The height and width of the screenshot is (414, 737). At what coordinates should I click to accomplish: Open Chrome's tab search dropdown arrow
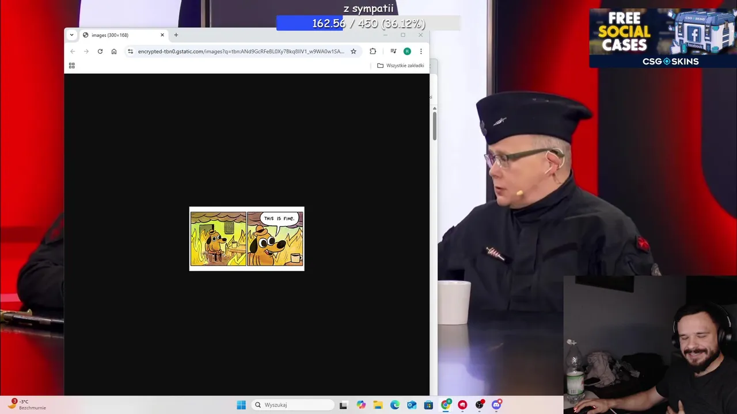[x=71, y=35]
